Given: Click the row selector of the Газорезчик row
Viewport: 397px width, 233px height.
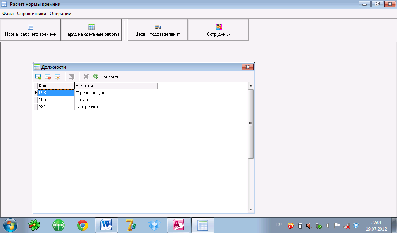Looking at the screenshot, I should coord(35,107).
